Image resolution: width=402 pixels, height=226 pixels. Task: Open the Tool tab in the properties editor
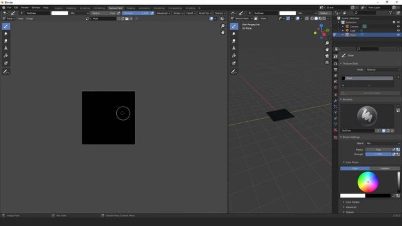pos(335,56)
